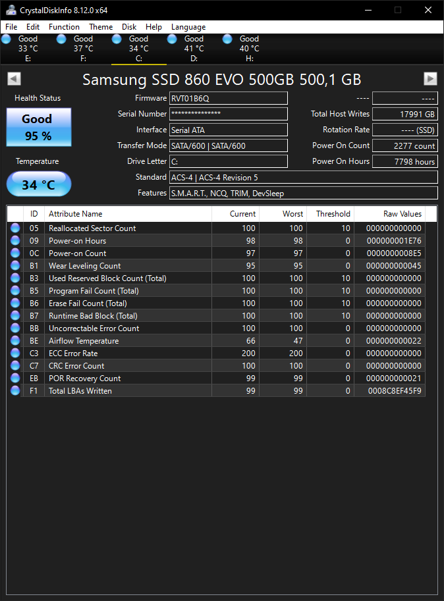This screenshot has width=444, height=601.
Task: Select raw value 0000000008E5
Action: pyautogui.click(x=394, y=253)
